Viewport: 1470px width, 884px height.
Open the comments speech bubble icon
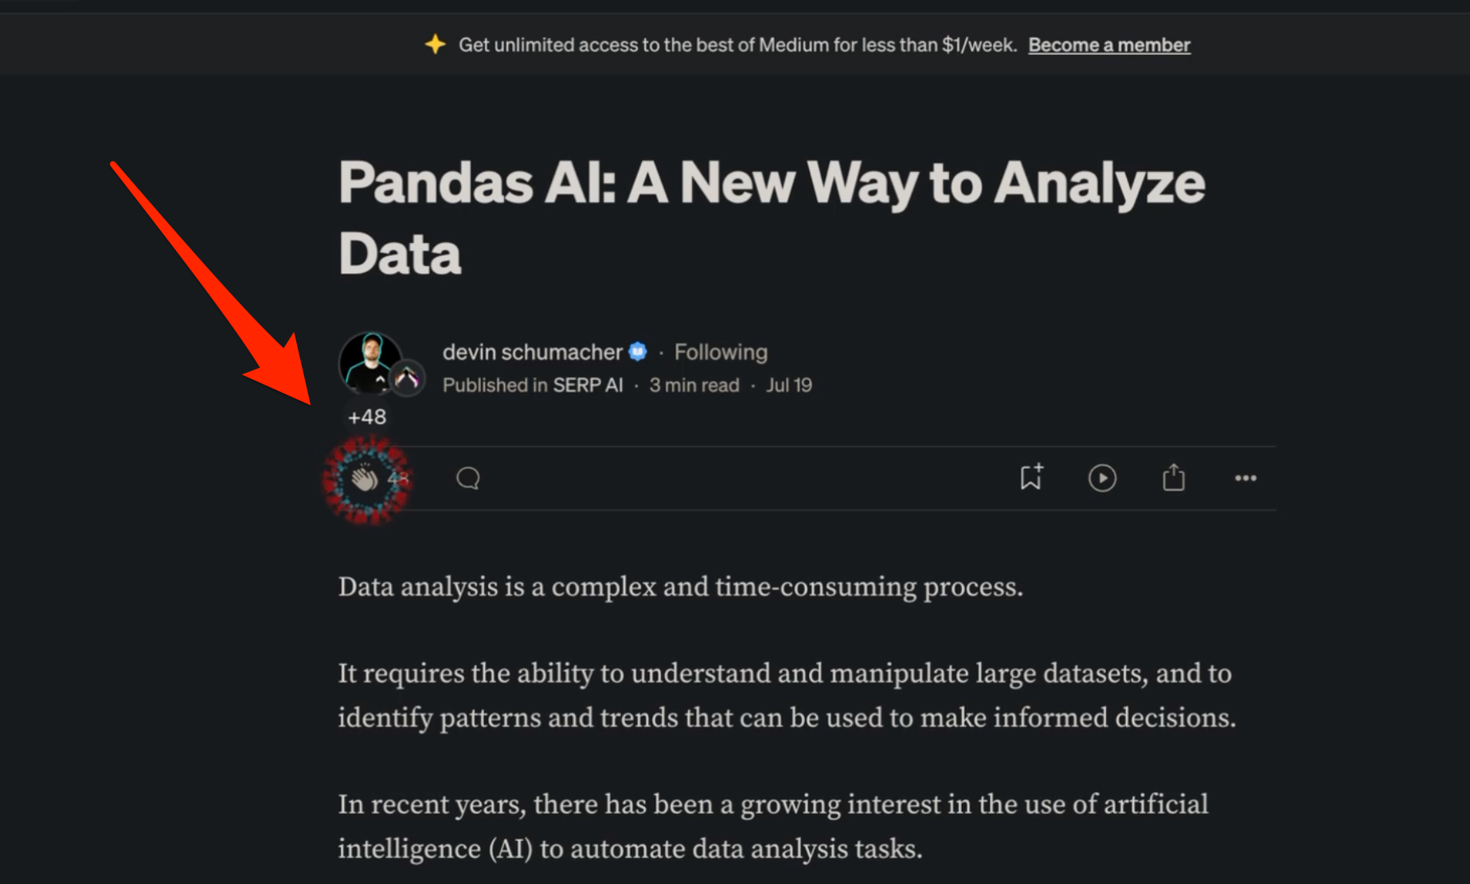[x=468, y=478]
